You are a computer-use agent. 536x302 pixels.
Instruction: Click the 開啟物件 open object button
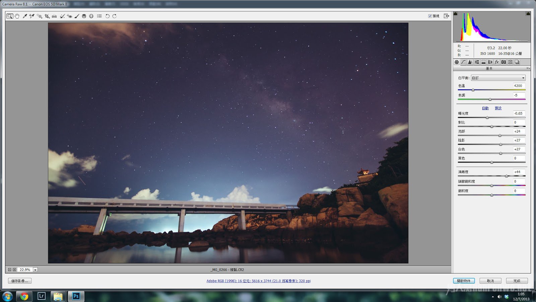click(x=464, y=281)
